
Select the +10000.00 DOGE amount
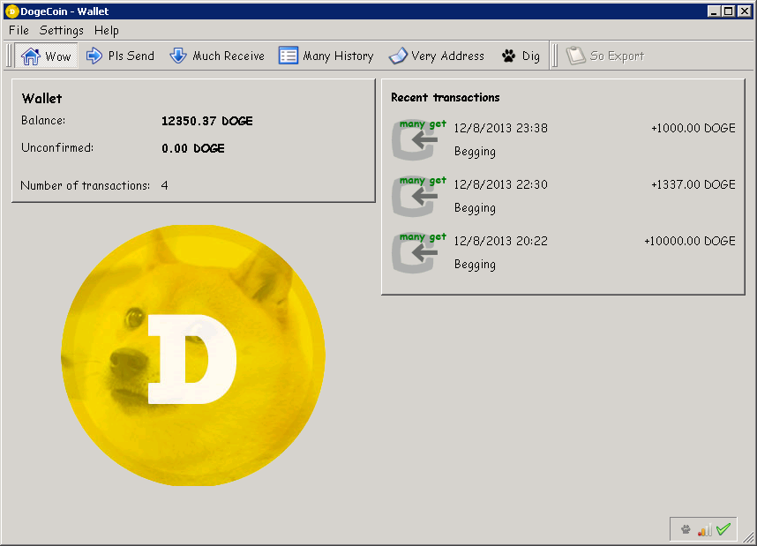pos(690,241)
